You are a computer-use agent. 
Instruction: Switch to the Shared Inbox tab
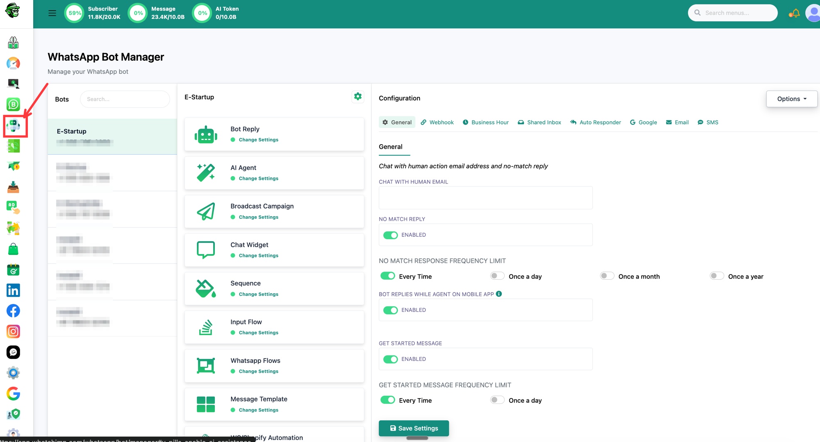(x=539, y=122)
